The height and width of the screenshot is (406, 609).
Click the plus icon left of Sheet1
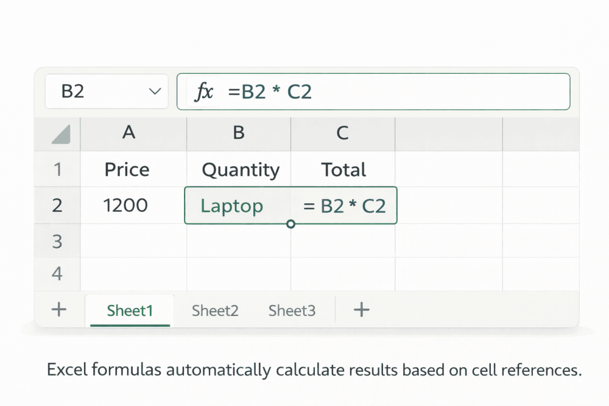pos(58,310)
